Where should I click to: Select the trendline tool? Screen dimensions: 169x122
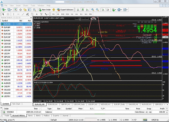coord(23,14)
